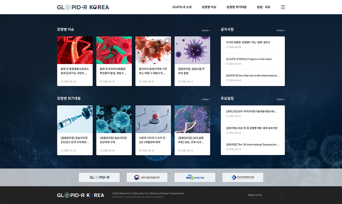Screen dimensions: 342x204
Task: Click title 말라리아 발생지역에 거주 또는 여행 시
Action: 153,71
